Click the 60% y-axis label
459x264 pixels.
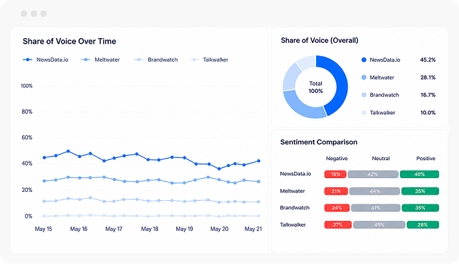click(x=27, y=138)
